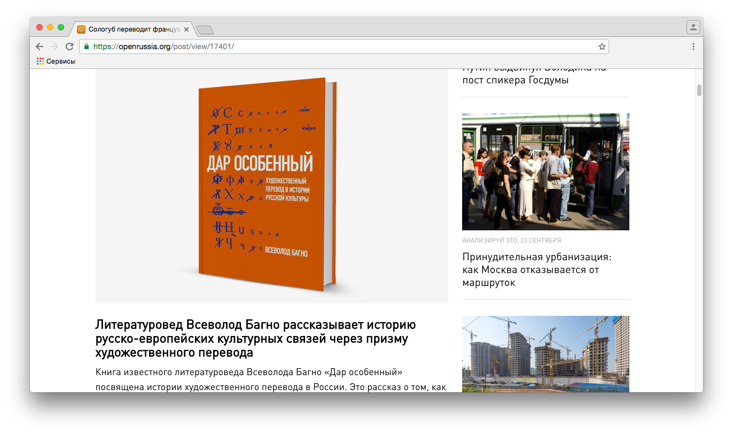Bookmark this page with the star icon
This screenshot has height=435, width=733.
(x=602, y=46)
